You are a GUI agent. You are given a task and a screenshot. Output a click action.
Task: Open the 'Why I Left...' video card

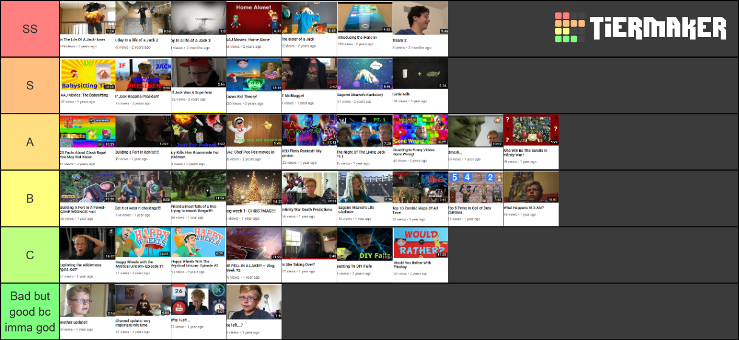pos(199,311)
